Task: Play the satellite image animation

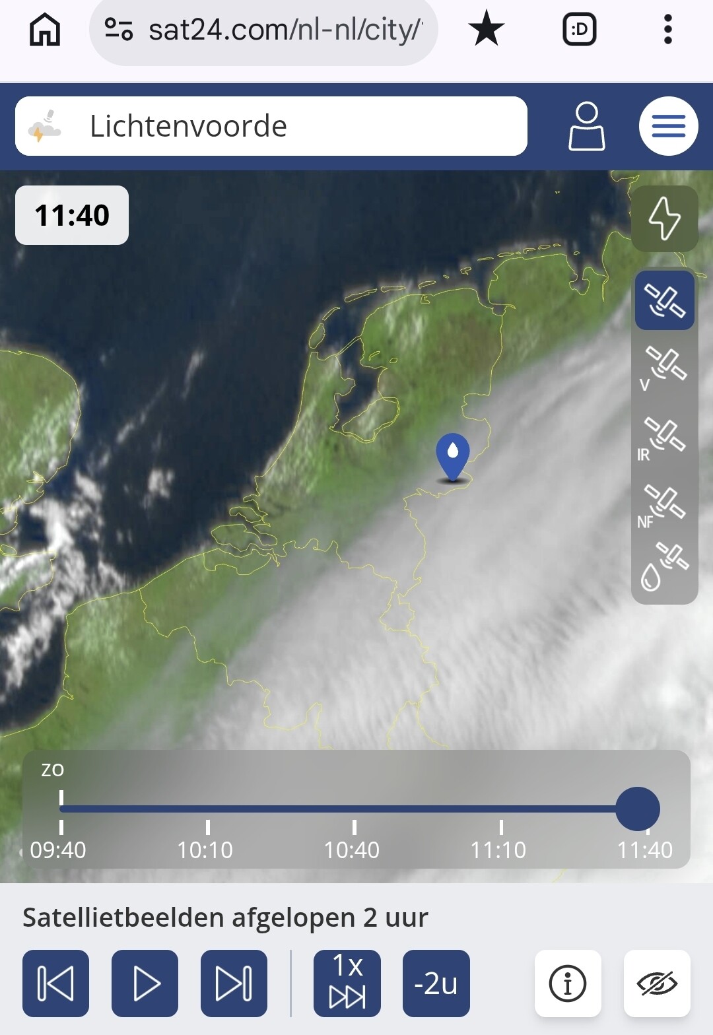Action: (145, 984)
